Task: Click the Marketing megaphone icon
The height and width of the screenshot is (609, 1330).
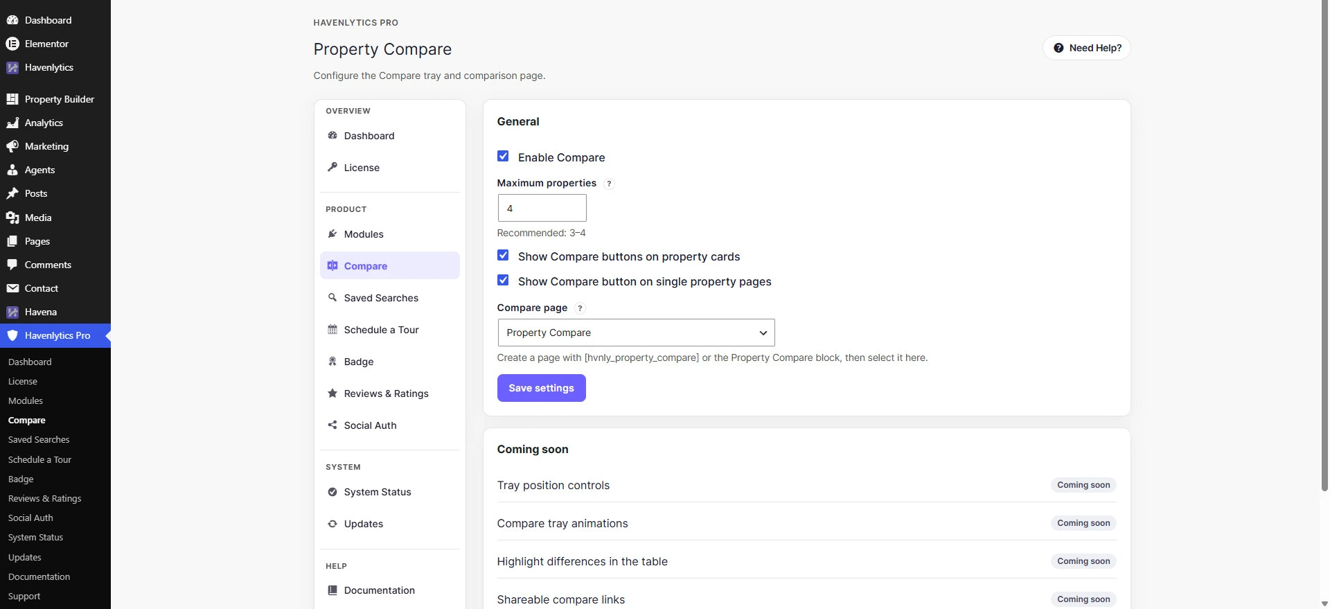Action: click(x=12, y=146)
